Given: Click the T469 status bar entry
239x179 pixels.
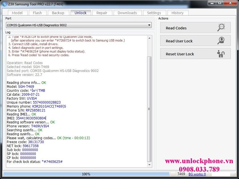Looking at the screenshot, I should (x=181, y=174).
